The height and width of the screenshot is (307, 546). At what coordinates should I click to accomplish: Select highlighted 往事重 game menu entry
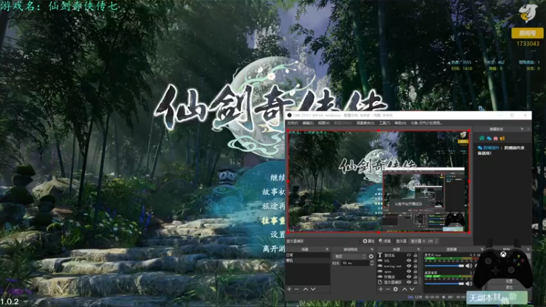click(273, 220)
